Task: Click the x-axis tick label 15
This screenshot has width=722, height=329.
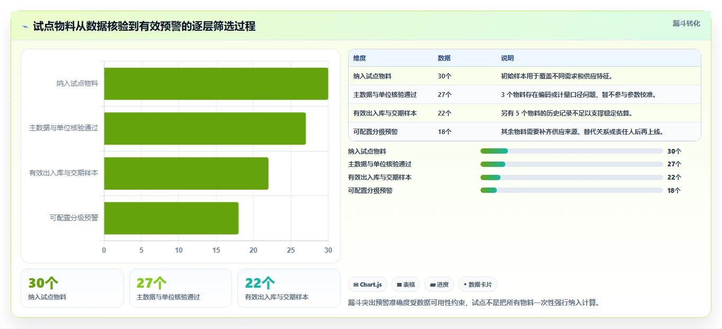Action: coord(216,250)
